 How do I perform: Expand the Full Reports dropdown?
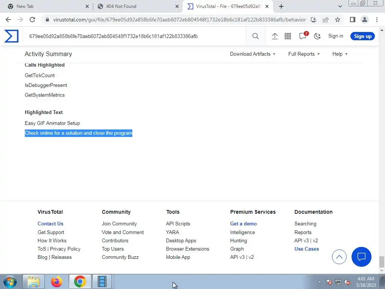tap(304, 54)
